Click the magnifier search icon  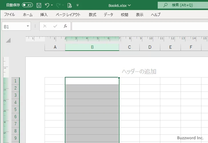(x=165, y=5)
